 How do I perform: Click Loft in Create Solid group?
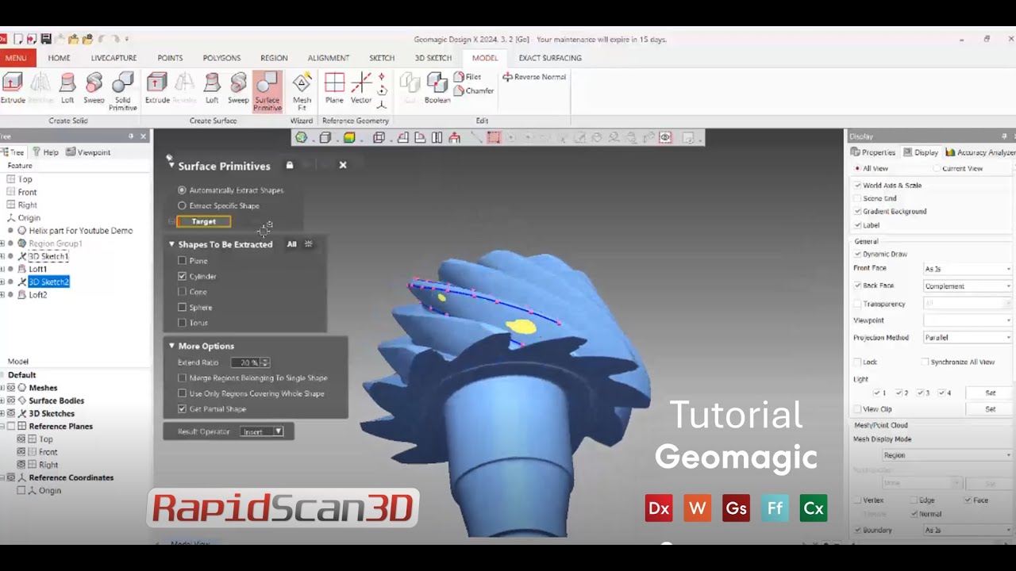pos(67,88)
